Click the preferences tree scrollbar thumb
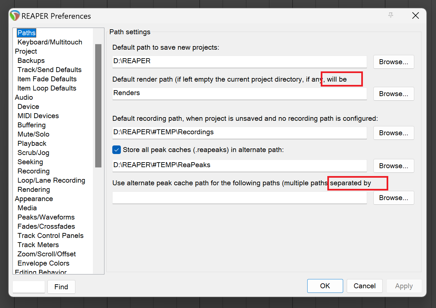 tap(98, 106)
